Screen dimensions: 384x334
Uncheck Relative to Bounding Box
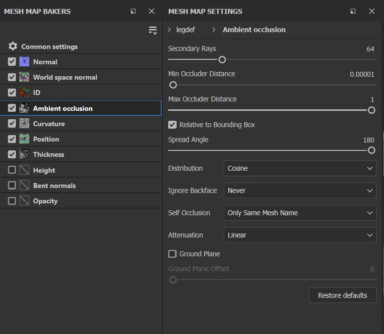click(x=173, y=125)
